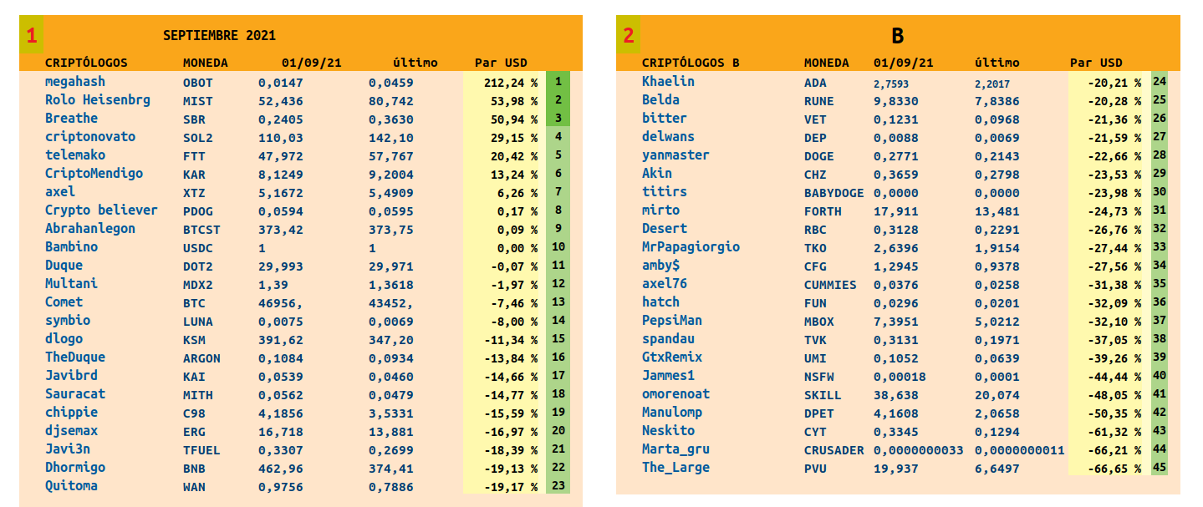This screenshot has height=507, width=1203.
Task: Click the Marta_gru username link
Action: click(675, 449)
